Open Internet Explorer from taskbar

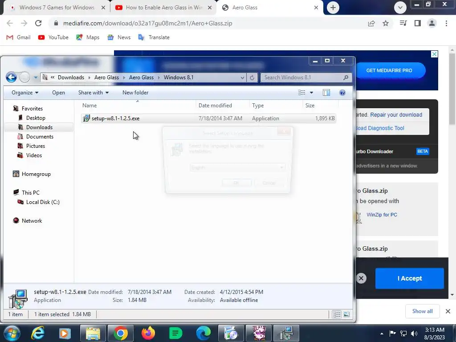(x=38, y=333)
